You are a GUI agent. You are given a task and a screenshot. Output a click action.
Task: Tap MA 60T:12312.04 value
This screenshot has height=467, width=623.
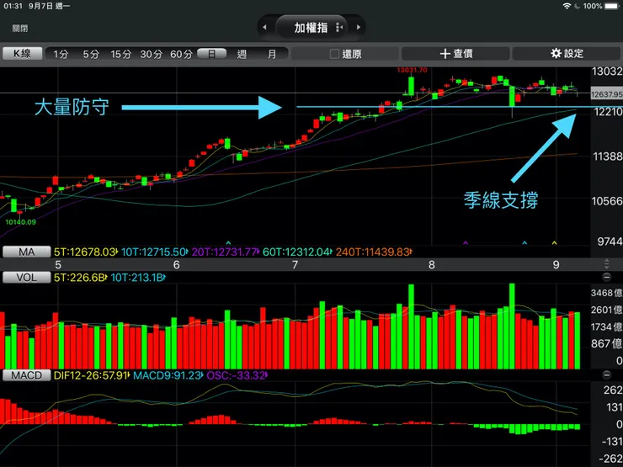297,252
